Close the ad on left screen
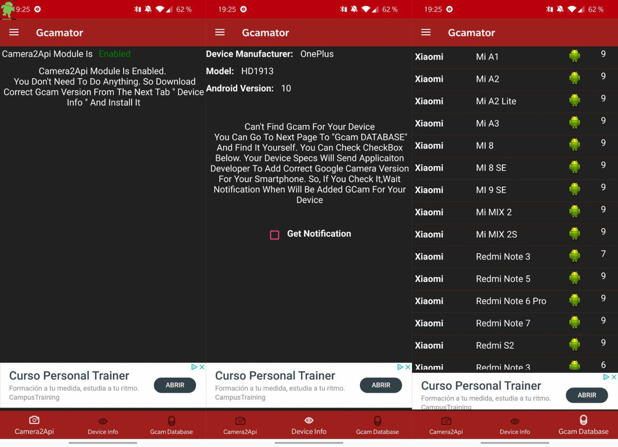Image resolution: width=618 pixels, height=447 pixels. click(202, 367)
